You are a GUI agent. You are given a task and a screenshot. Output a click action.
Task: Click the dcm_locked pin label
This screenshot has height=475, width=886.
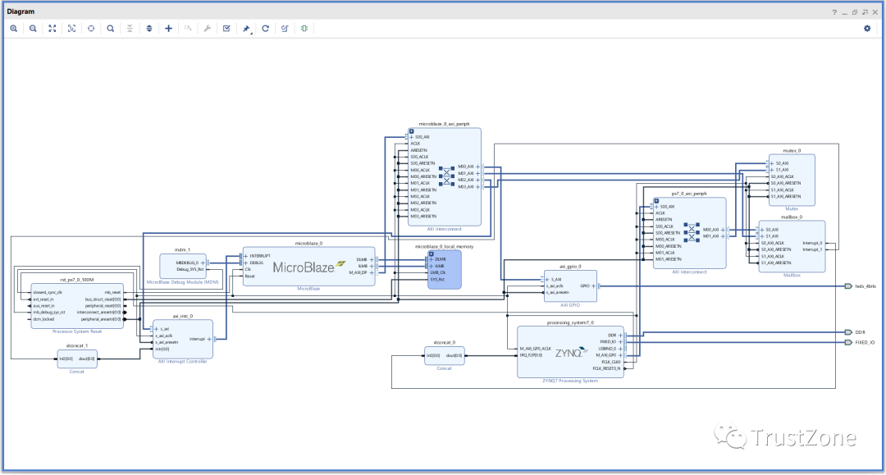pyautogui.click(x=43, y=319)
